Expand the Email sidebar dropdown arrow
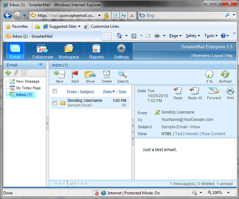The image size is (239, 199). [x=41, y=65]
